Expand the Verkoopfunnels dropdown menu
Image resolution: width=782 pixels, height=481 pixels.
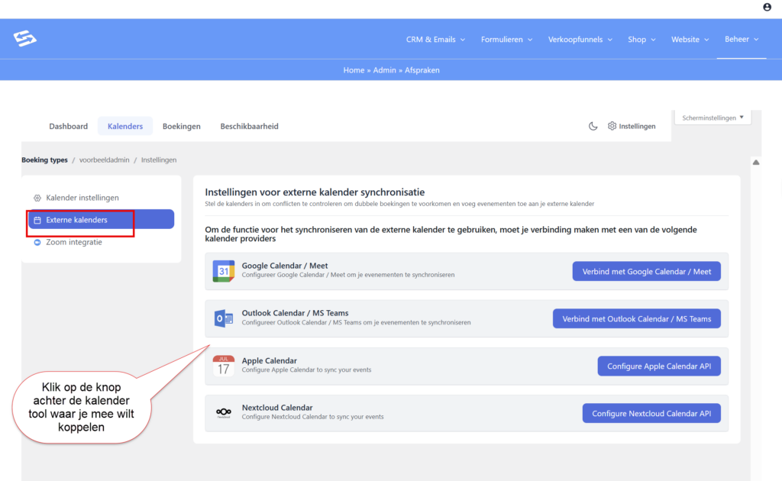pos(579,40)
